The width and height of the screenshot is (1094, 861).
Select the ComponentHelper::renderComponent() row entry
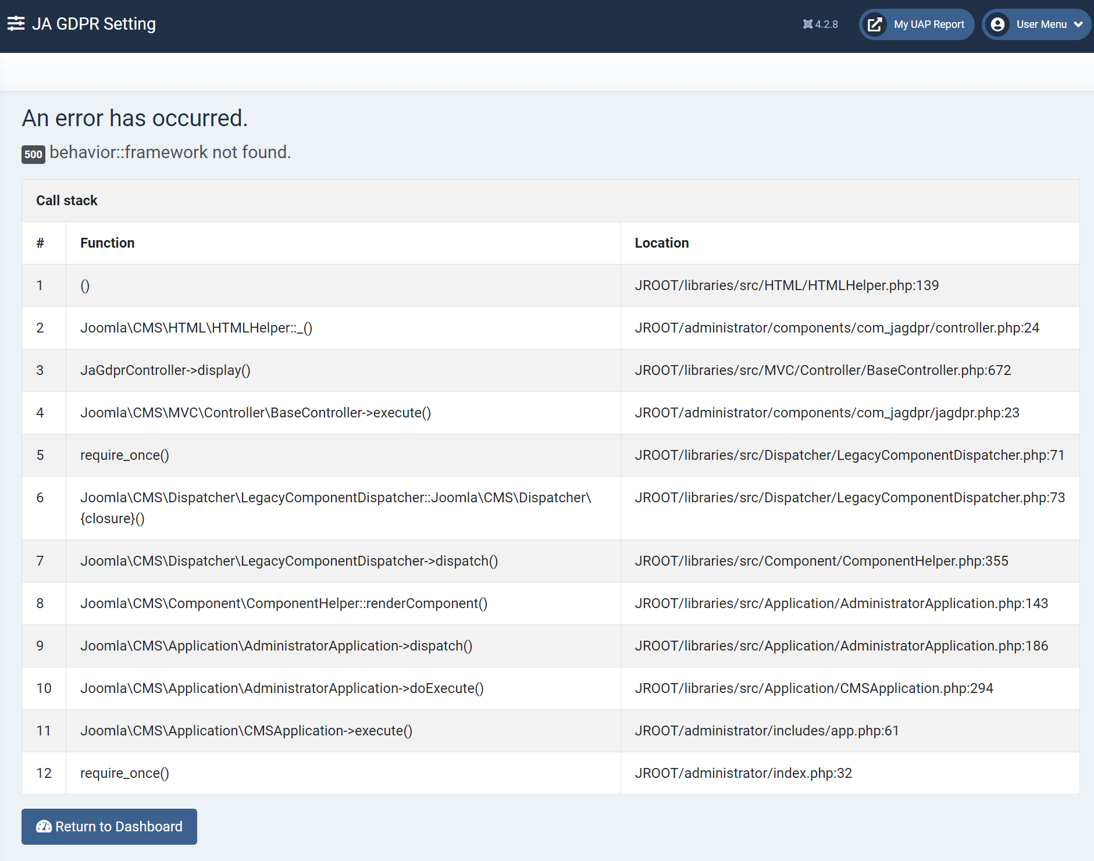[x=284, y=603]
